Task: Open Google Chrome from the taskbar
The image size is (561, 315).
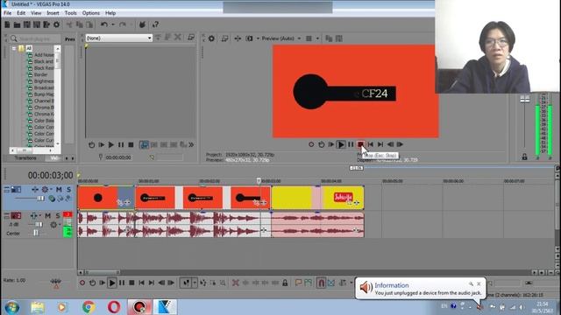Action: click(89, 307)
